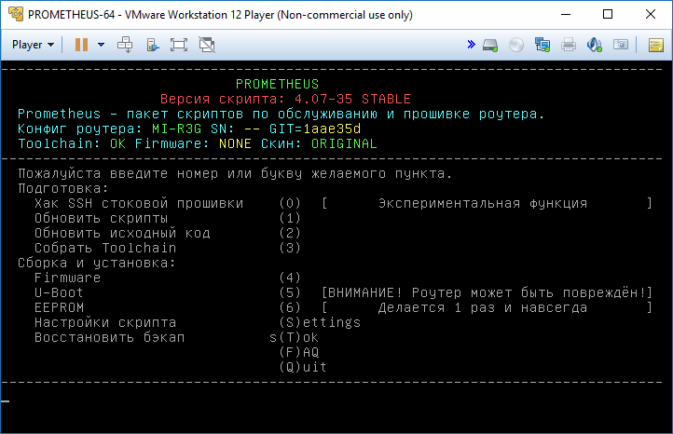Click the '(F)AQ' option text
This screenshot has width=673, height=434.
click(x=299, y=353)
